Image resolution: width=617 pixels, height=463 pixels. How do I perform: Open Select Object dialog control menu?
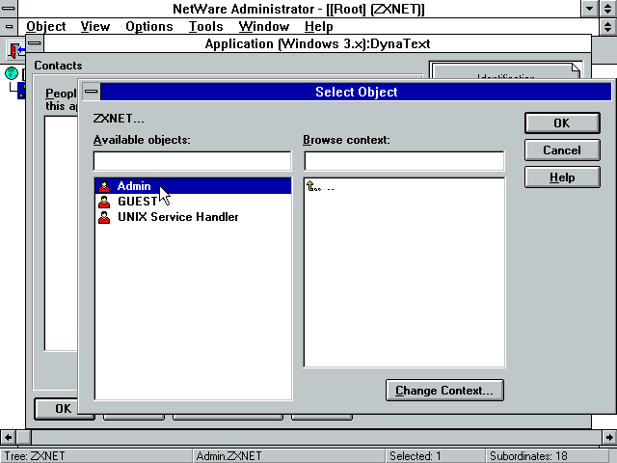coord(92,92)
